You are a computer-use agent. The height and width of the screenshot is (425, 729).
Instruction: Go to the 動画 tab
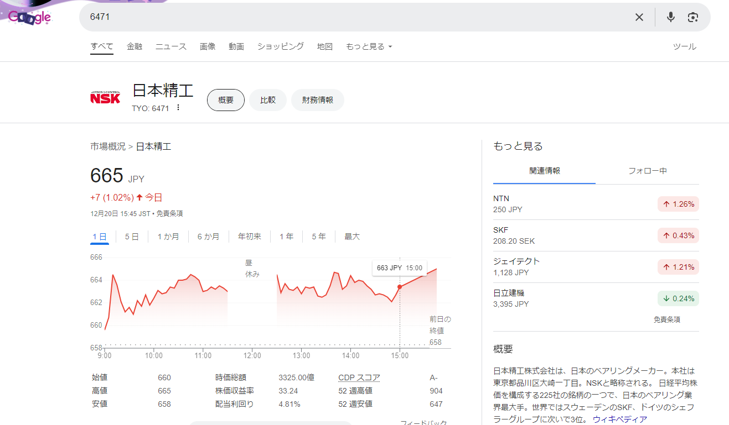(236, 46)
